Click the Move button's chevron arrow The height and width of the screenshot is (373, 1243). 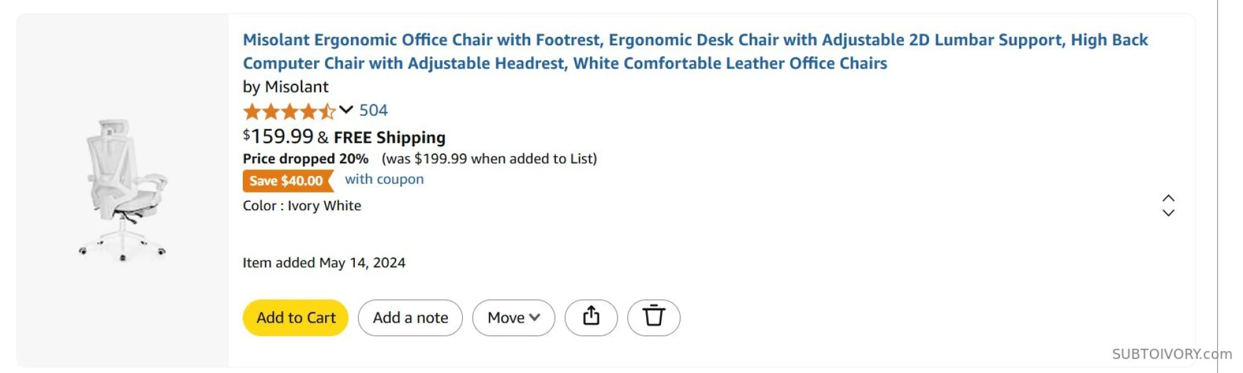(535, 317)
